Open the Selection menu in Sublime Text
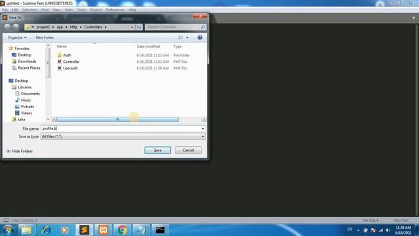This screenshot has width=419, height=236. [29, 10]
